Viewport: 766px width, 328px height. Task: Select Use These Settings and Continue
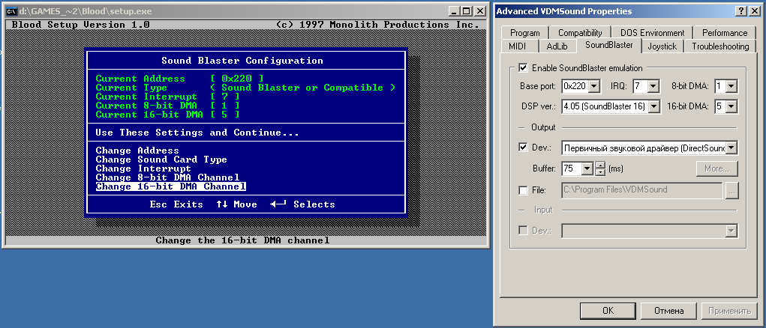197,133
